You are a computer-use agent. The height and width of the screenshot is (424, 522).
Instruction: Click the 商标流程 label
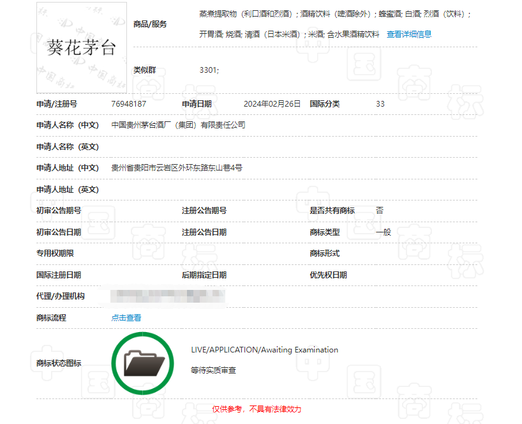point(51,318)
